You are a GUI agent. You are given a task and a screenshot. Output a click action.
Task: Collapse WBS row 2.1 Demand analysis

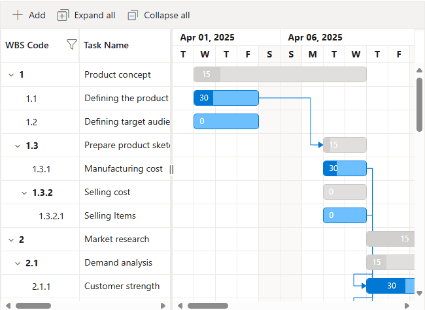(17, 263)
